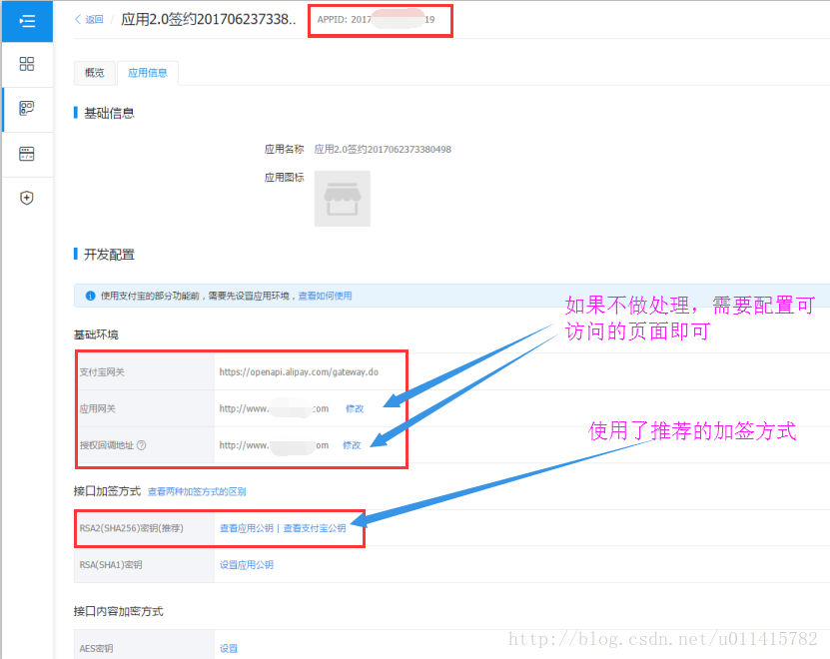Open the 查看如何使用 link
This screenshot has height=659, width=830.
(x=325, y=296)
